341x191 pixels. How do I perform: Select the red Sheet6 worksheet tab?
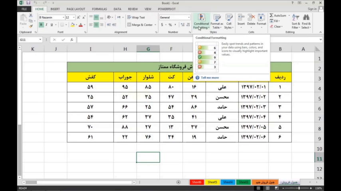tap(196, 182)
